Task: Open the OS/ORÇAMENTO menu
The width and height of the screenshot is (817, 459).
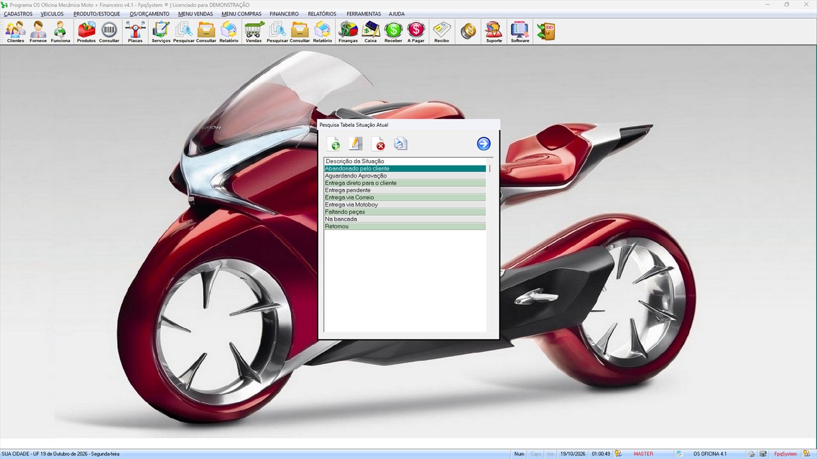Action: (150, 14)
